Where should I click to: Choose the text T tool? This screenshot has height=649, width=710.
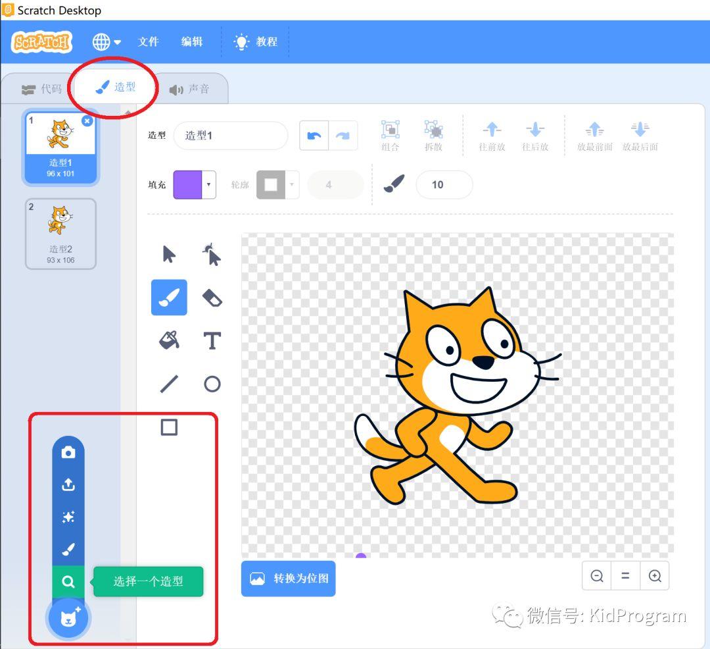click(x=212, y=340)
